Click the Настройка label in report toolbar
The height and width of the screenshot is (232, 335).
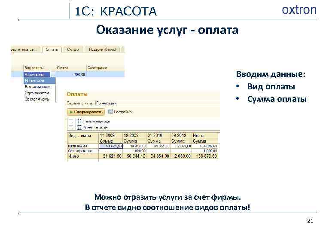point(123,112)
